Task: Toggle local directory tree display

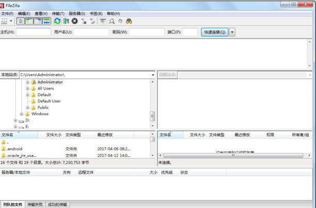Action: point(29,21)
